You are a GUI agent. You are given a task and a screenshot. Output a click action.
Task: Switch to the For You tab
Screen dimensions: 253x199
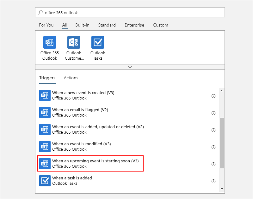point(46,25)
